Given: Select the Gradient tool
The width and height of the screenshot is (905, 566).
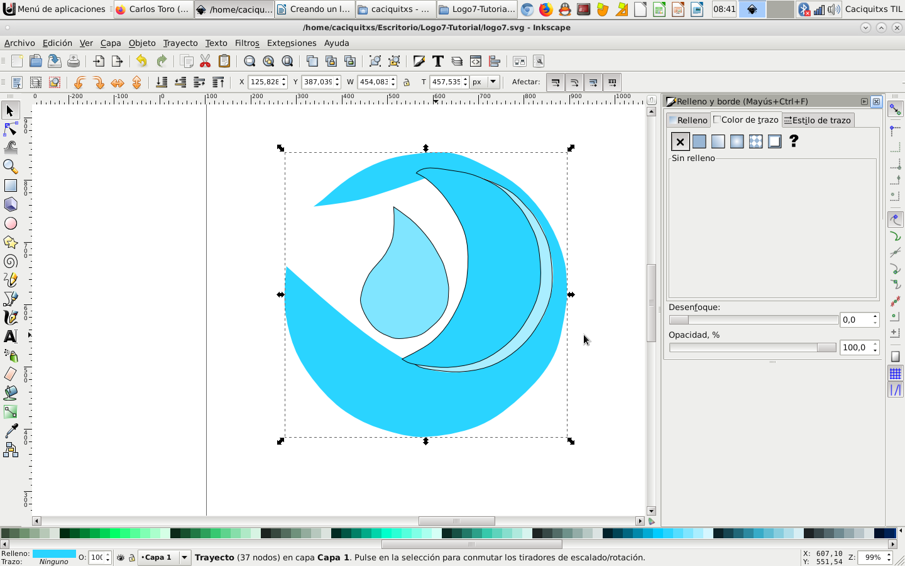Looking at the screenshot, I should click(x=11, y=412).
